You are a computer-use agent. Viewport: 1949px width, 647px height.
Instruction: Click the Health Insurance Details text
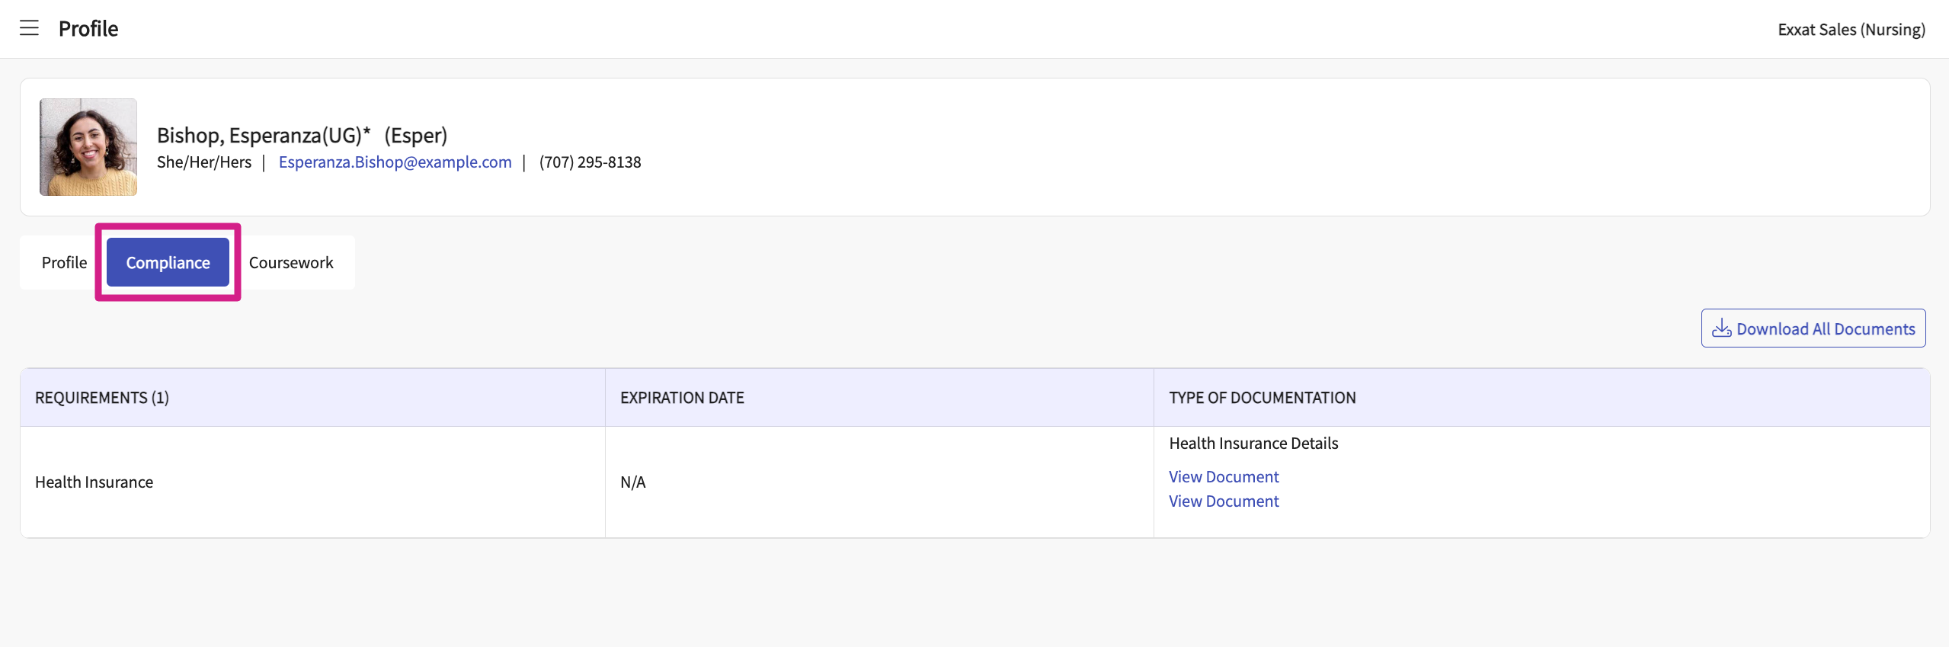1253,444
